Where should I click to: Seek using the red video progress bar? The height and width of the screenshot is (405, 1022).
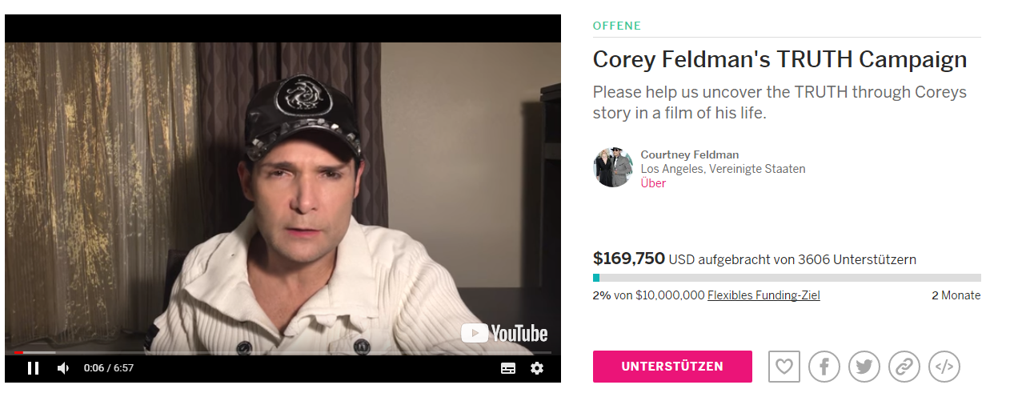pos(278,352)
